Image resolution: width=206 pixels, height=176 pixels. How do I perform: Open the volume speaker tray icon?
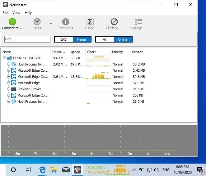pyautogui.click(x=157, y=170)
